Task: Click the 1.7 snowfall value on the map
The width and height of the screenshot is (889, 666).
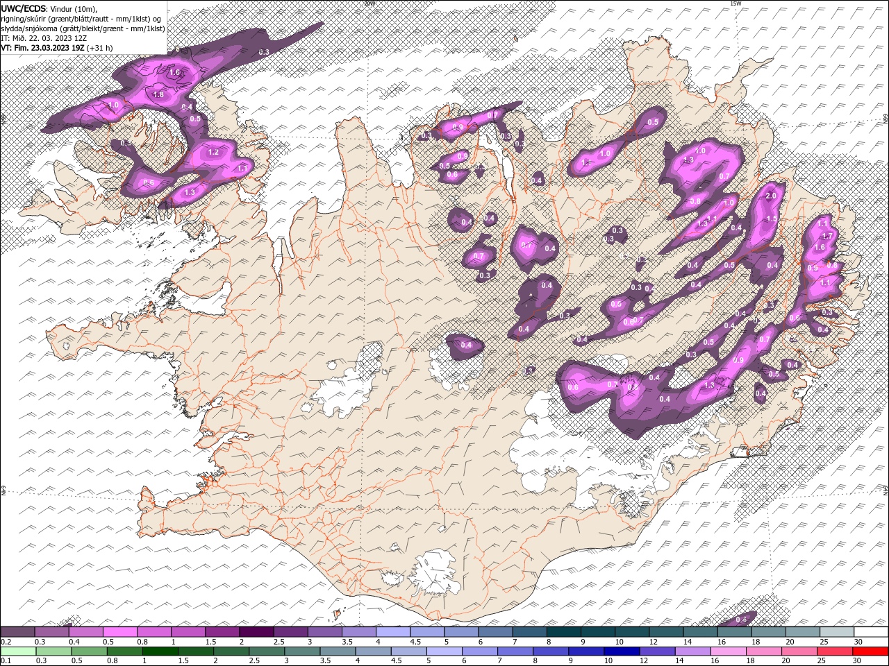Action: (x=827, y=236)
